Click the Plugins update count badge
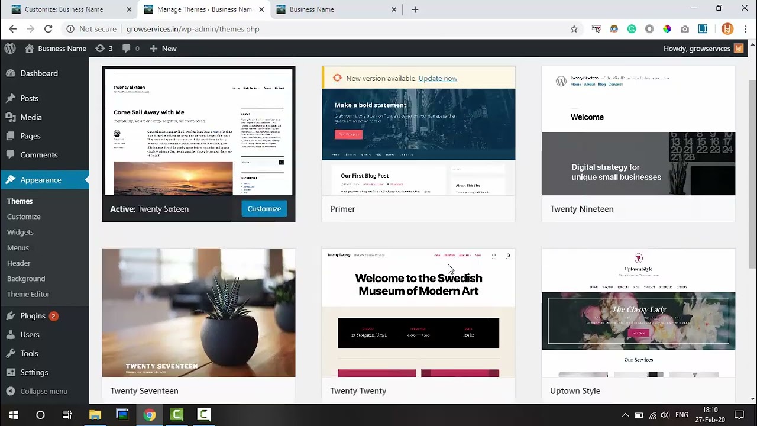This screenshot has width=757, height=426. click(x=53, y=316)
